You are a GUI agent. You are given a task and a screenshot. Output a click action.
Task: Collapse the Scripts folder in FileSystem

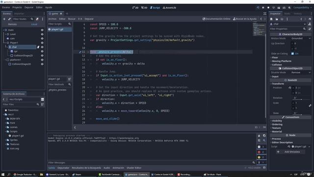[5, 131]
